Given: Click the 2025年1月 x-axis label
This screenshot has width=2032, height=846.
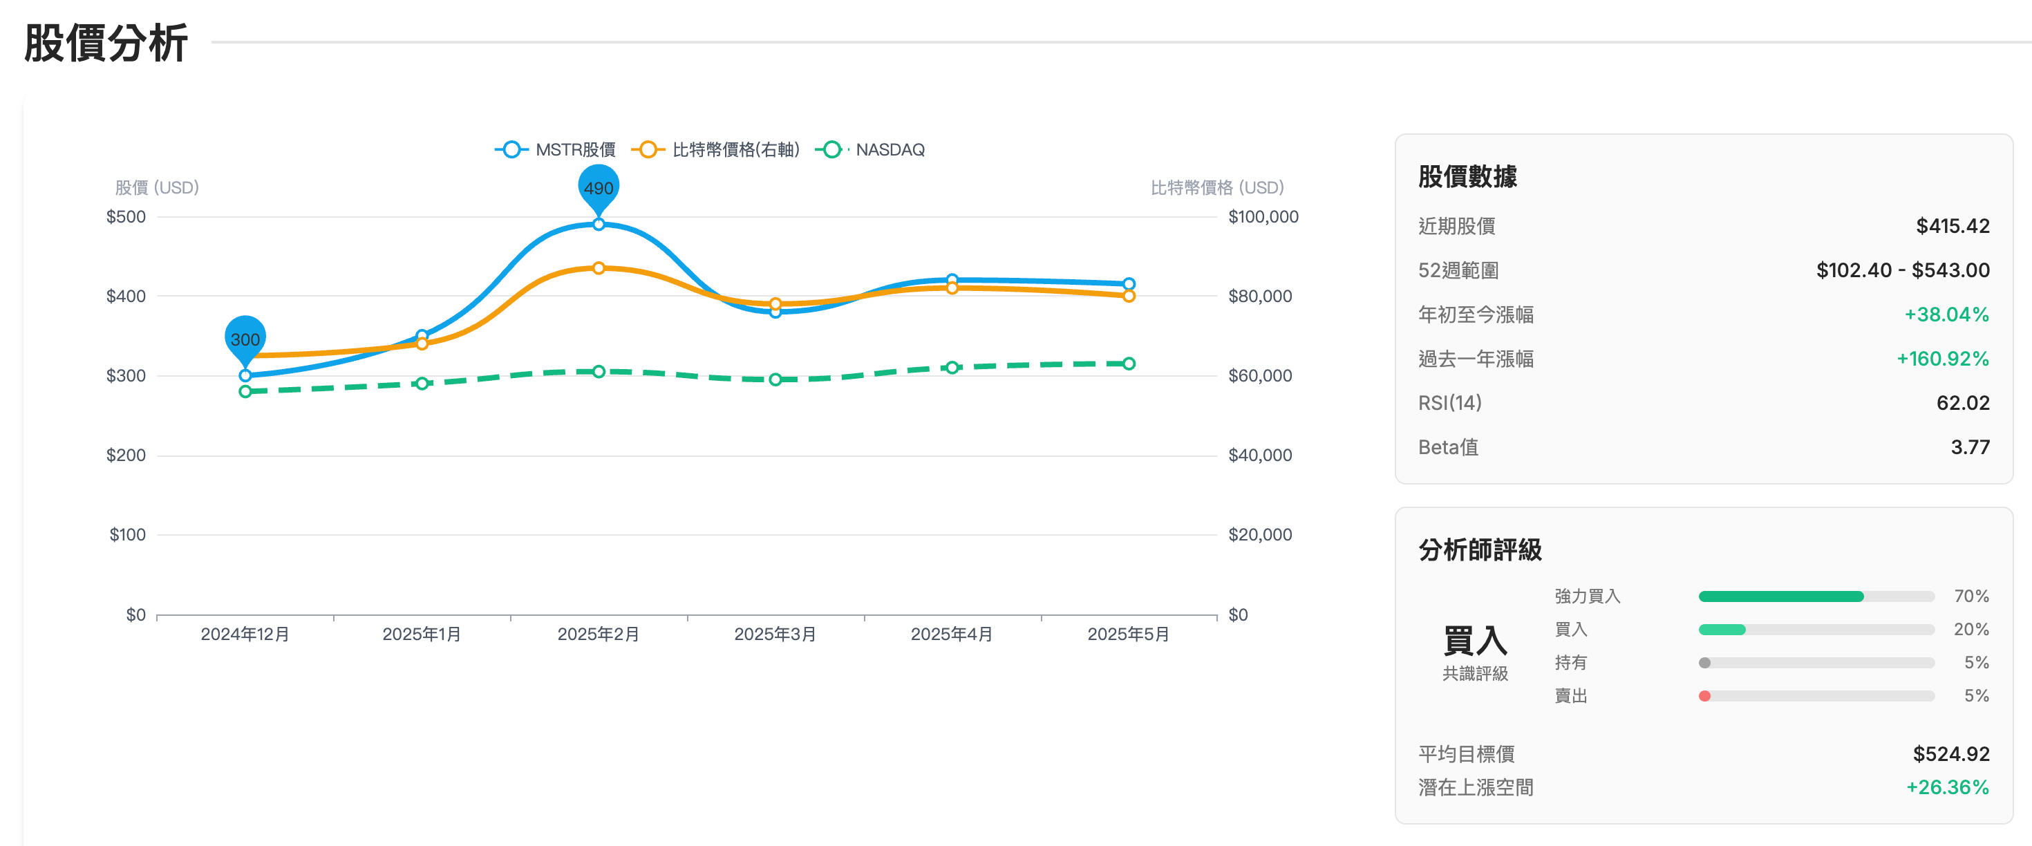Looking at the screenshot, I should tap(422, 634).
